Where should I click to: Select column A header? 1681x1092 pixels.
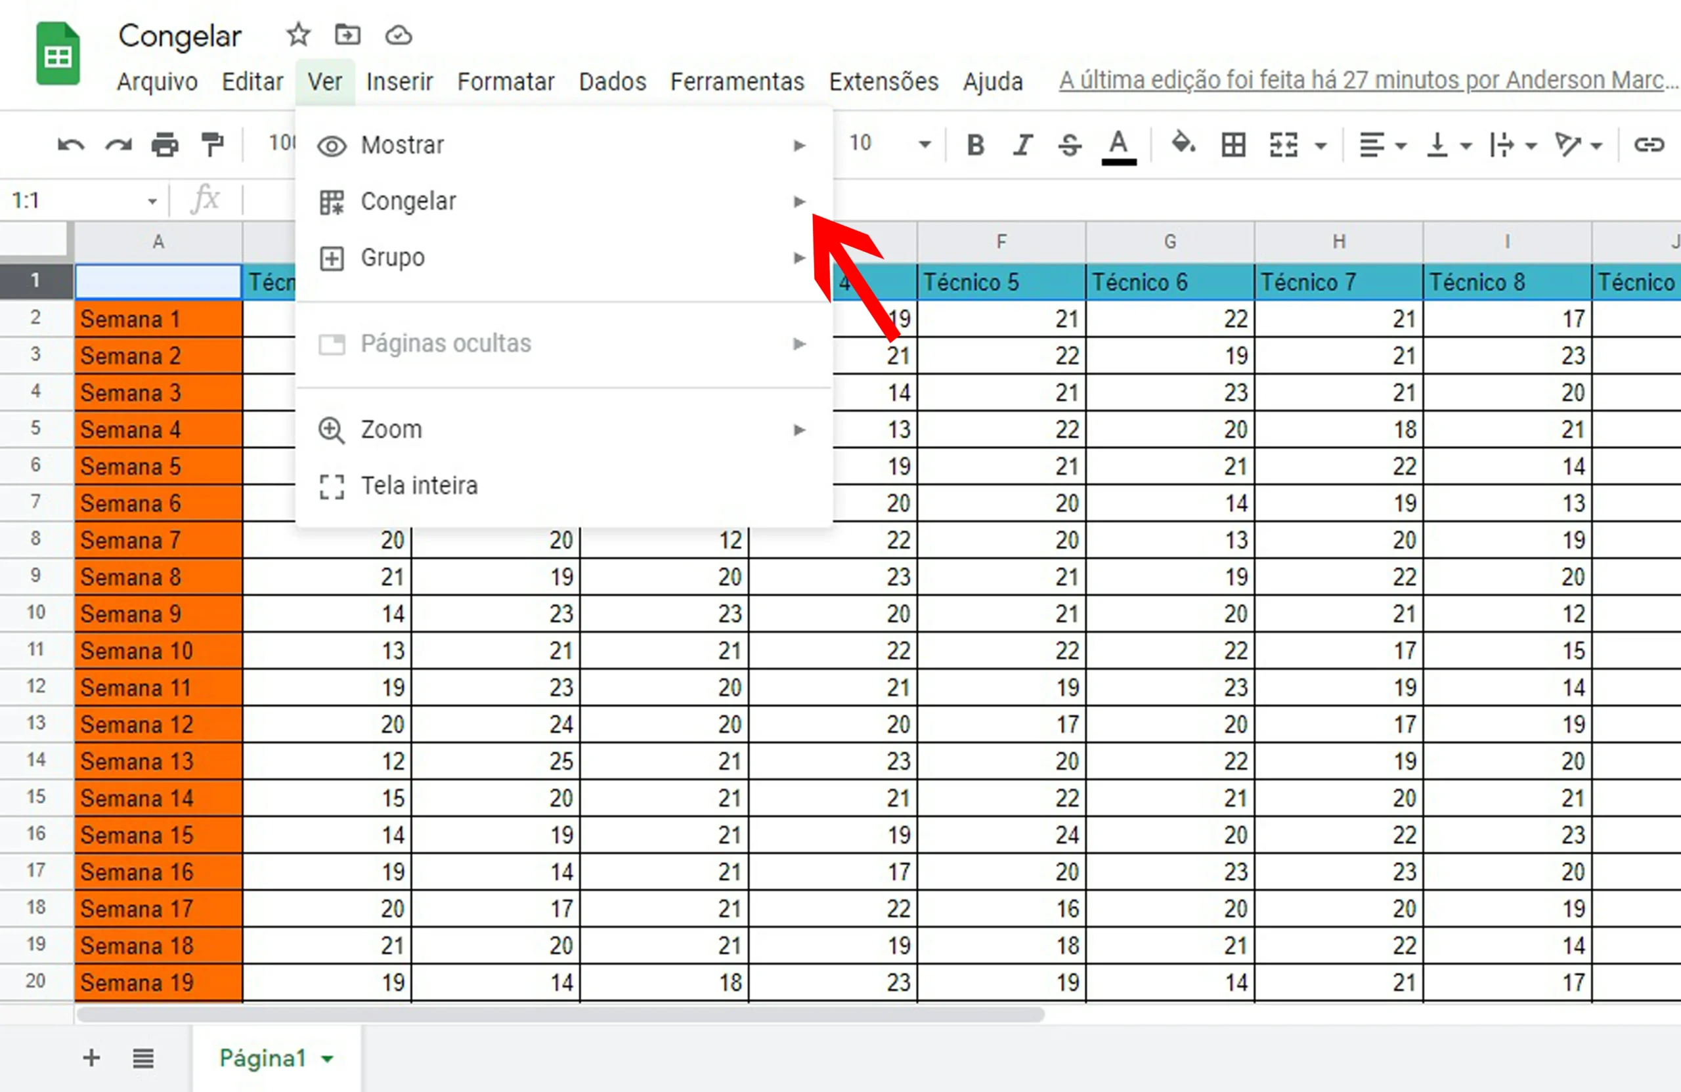coord(158,242)
